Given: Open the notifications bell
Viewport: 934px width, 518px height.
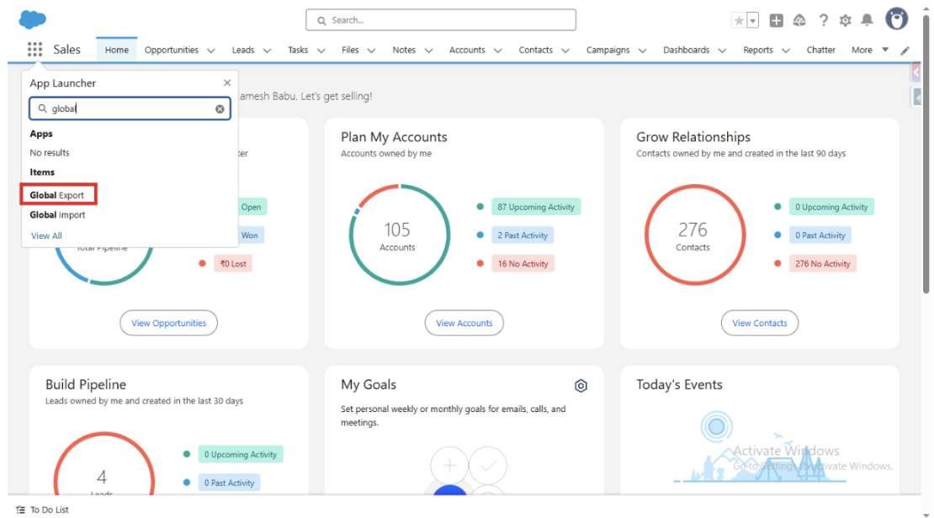Looking at the screenshot, I should (x=868, y=20).
